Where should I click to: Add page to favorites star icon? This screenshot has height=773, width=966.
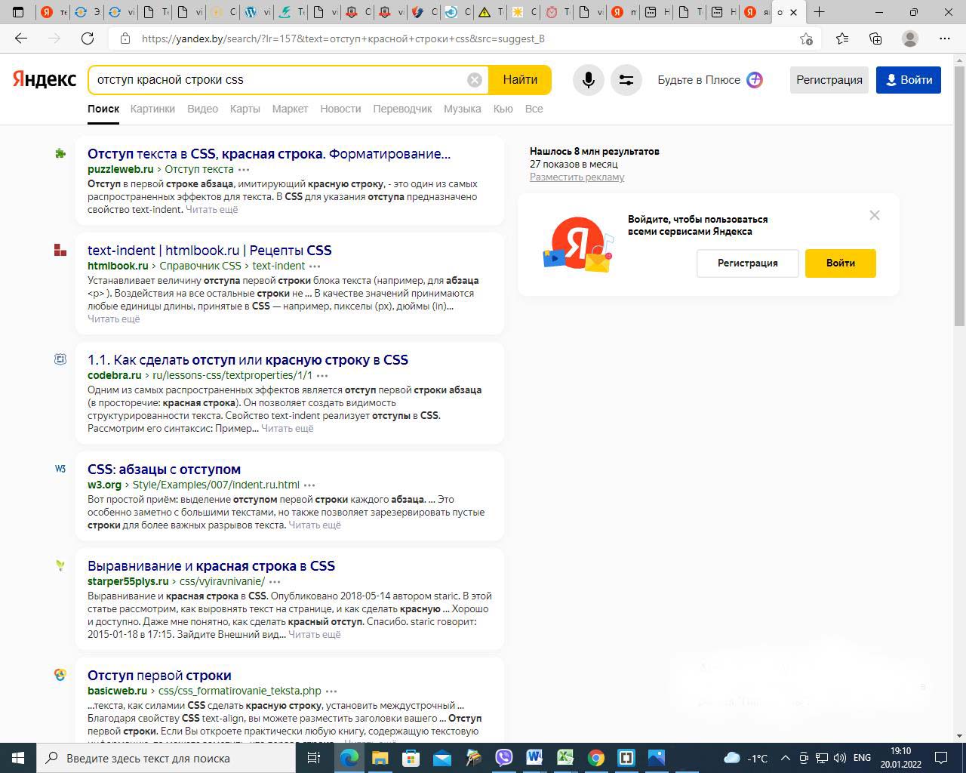point(806,38)
